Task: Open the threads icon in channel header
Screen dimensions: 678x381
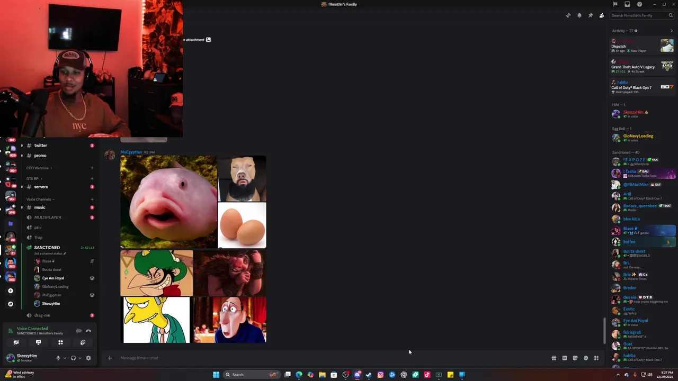Action: pos(568,15)
